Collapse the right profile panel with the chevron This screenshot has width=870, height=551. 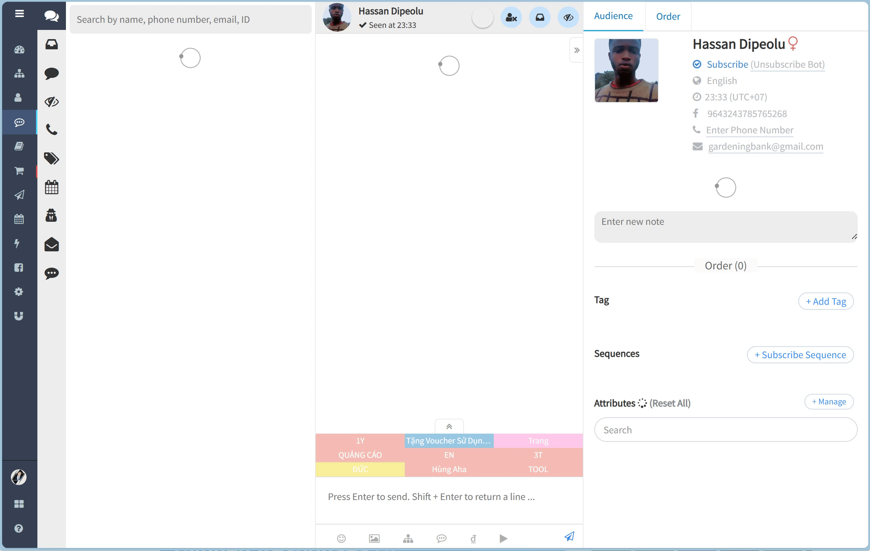(576, 50)
